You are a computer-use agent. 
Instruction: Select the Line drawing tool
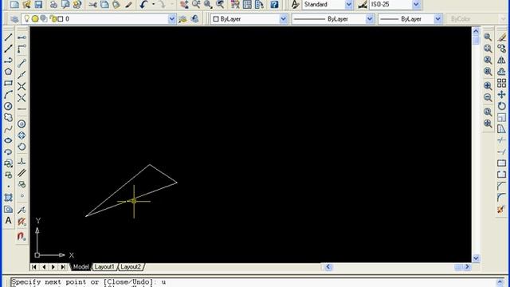coord(9,37)
